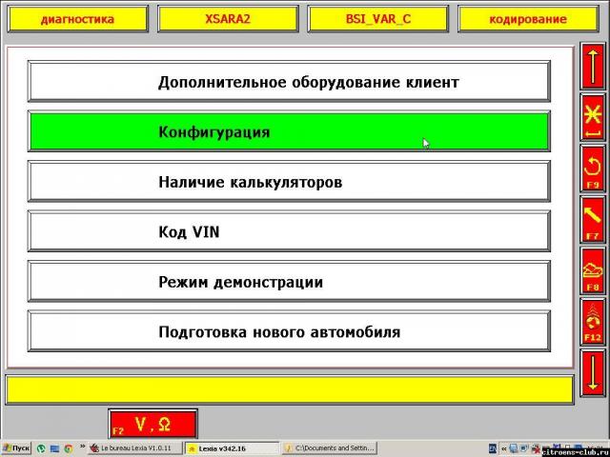The height and width of the screenshot is (457, 610).
Task: Click the BSI_VAR_C header button
Action: [378, 19]
